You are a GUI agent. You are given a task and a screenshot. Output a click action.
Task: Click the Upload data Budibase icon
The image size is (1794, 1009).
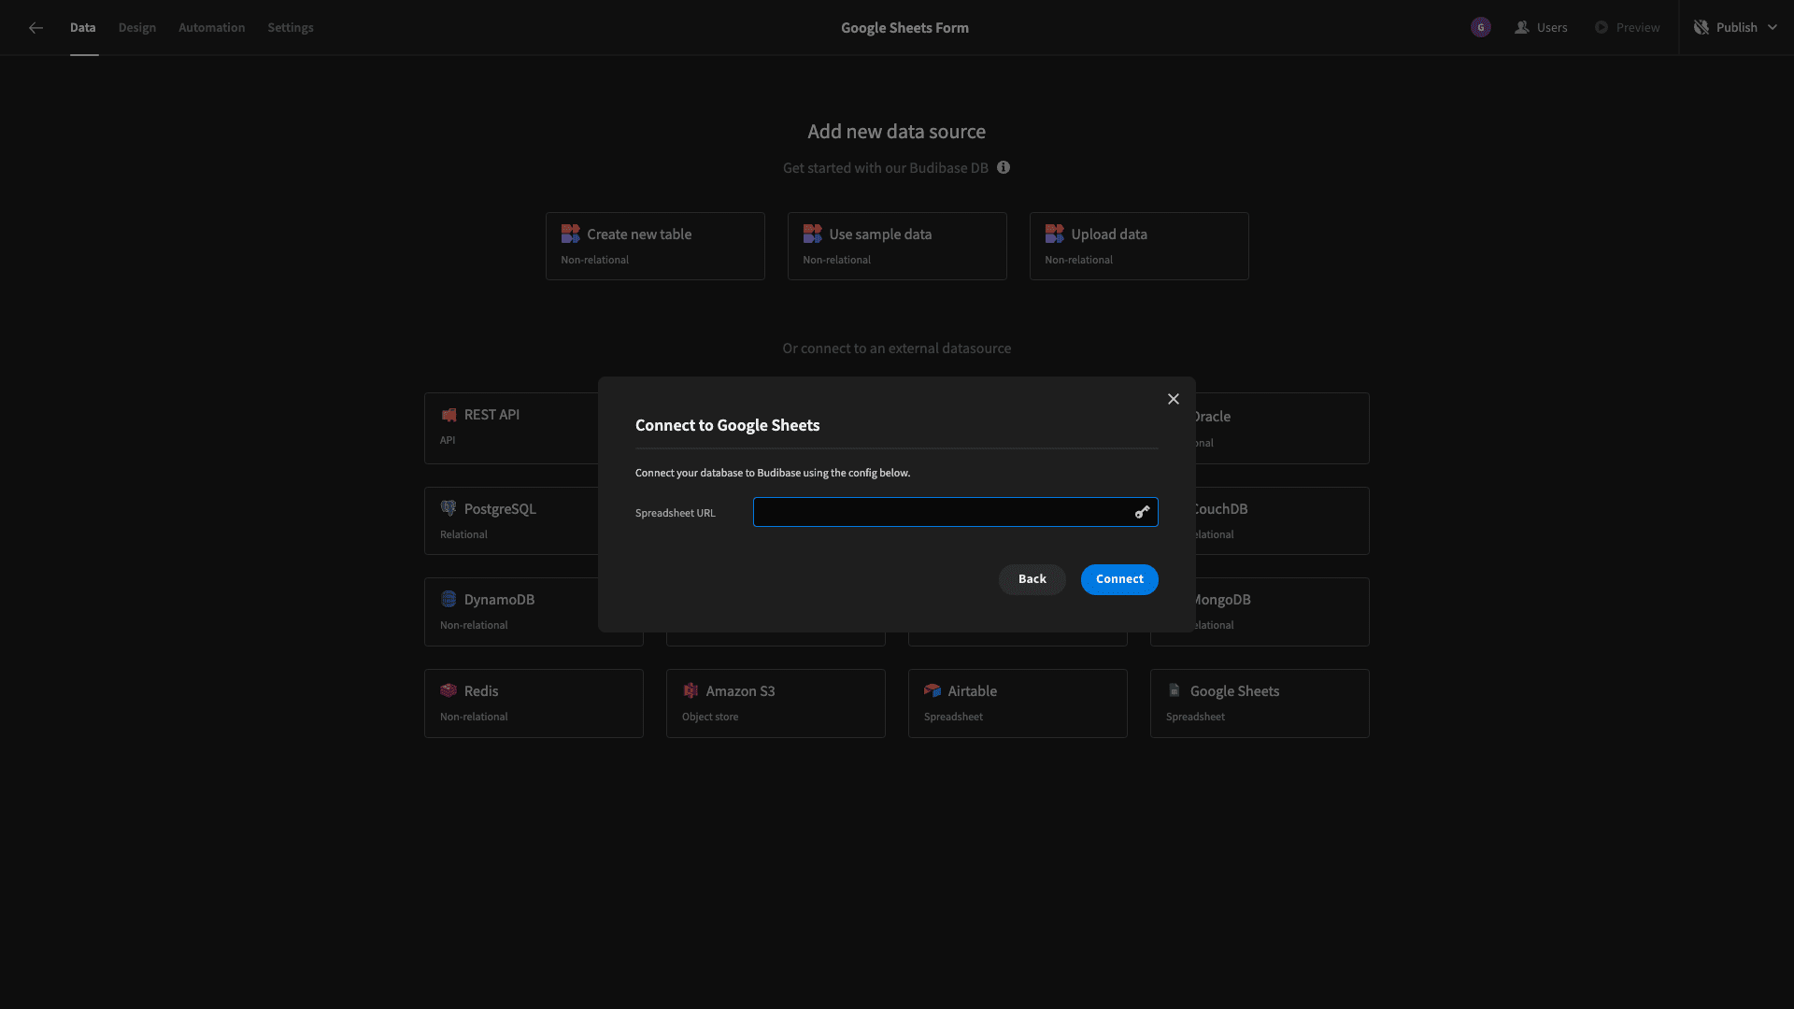(1054, 234)
